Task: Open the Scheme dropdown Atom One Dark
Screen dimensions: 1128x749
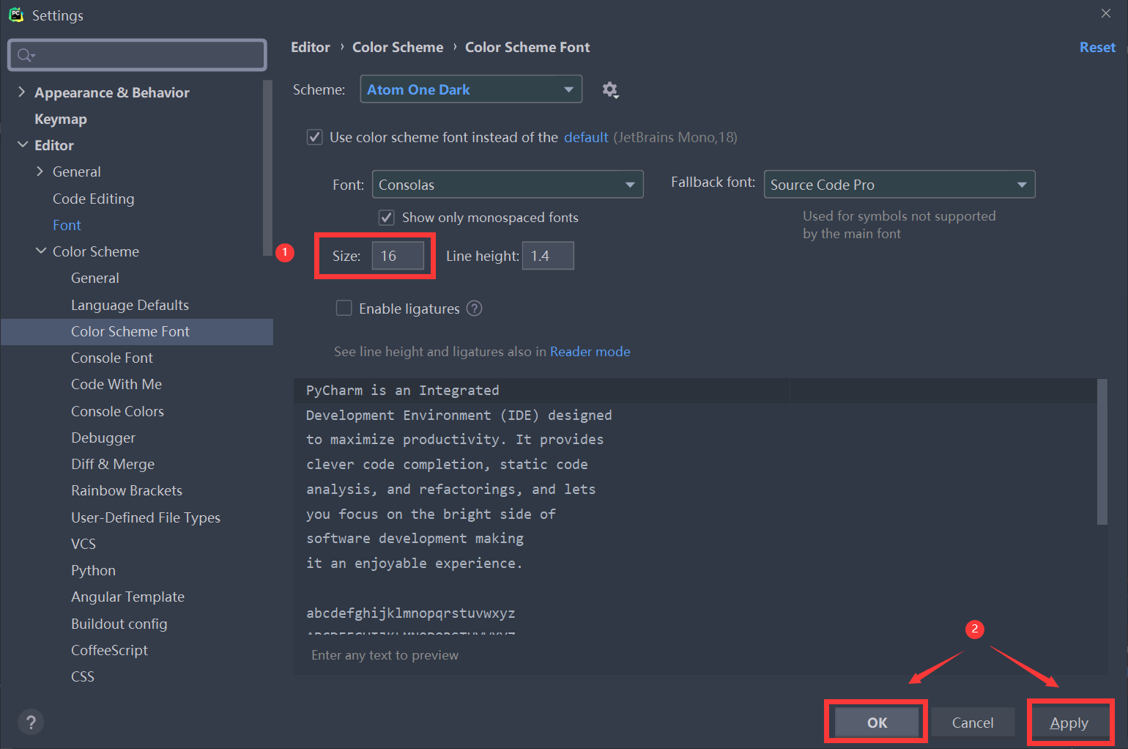Action: coord(471,89)
